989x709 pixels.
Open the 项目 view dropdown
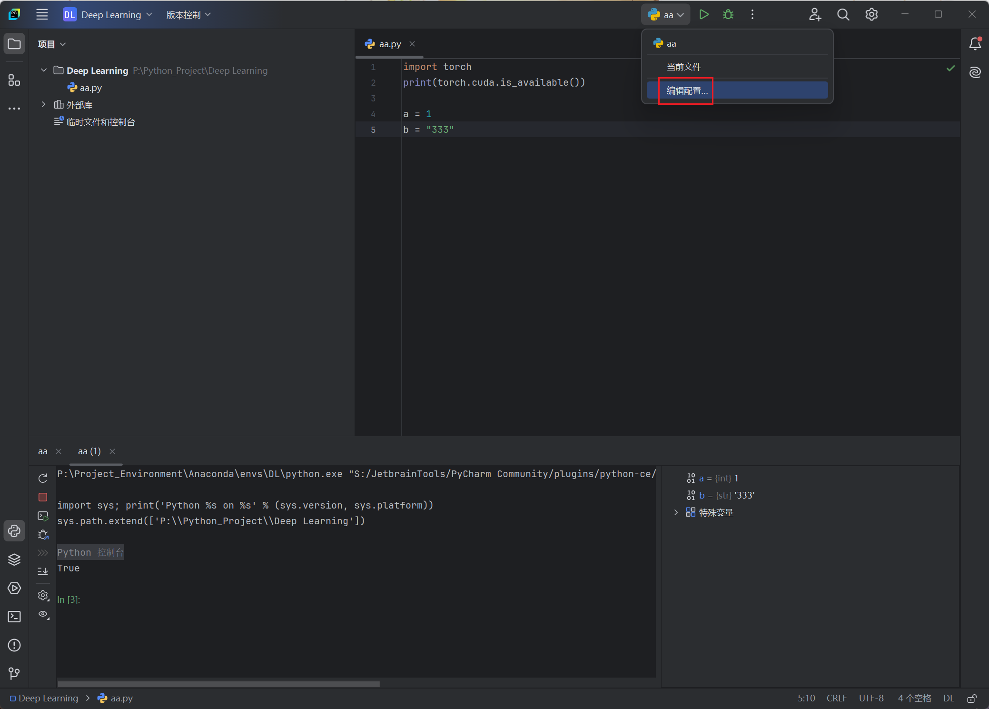(x=52, y=44)
